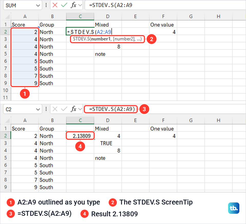Select row 10 header in the top sheet
246x224 pixels.
[5, 90]
